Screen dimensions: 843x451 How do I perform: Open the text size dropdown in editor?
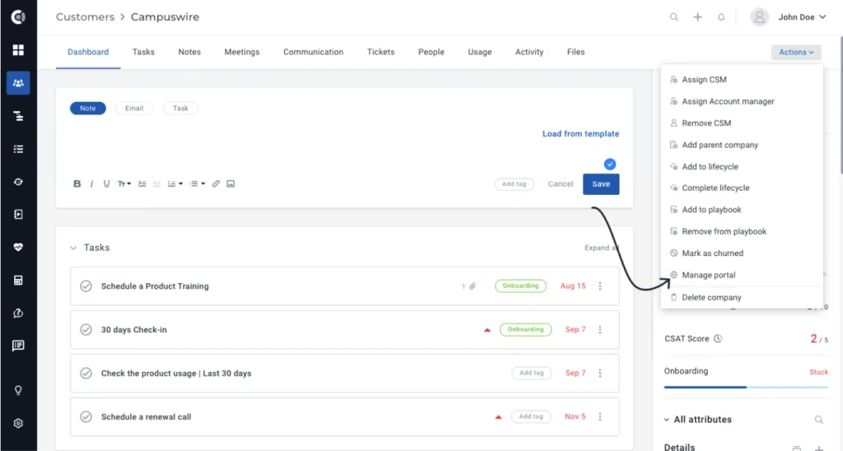[x=124, y=184]
